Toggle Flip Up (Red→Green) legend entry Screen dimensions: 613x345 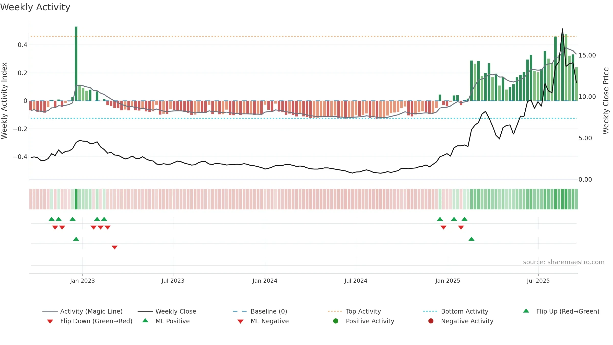click(x=561, y=311)
